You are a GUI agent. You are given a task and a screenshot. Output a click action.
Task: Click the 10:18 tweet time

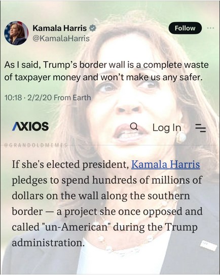point(13,98)
